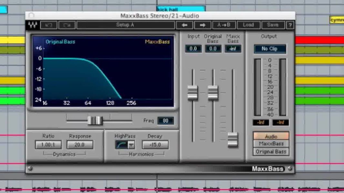Click the bass frequency response graph curve
The image size is (344, 193).
82,78
